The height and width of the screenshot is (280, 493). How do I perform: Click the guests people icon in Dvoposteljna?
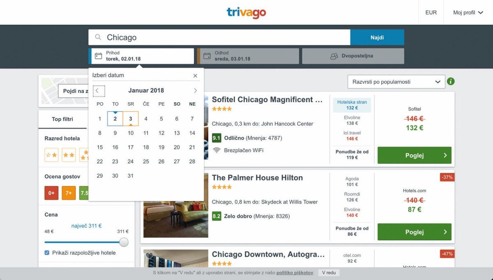pos(334,56)
